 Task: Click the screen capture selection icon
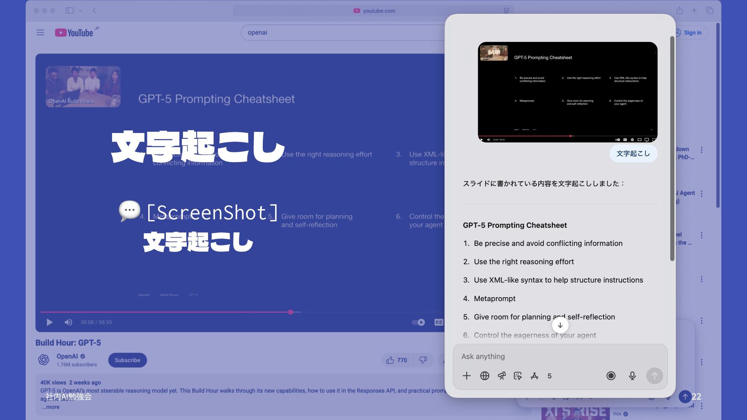[x=517, y=376]
